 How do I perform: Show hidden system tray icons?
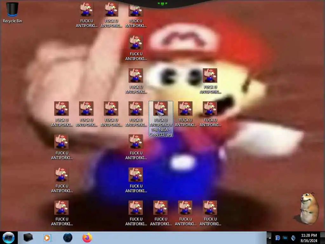270,238
